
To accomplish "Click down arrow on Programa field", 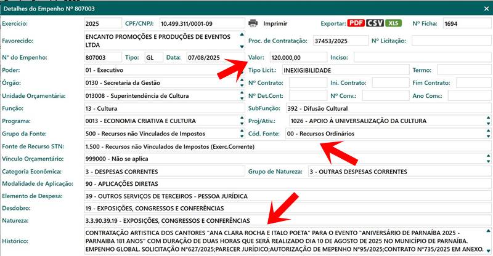I will click(241, 123).
